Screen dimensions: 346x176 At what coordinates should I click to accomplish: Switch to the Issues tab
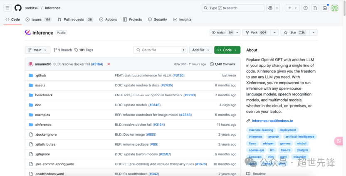coord(38,20)
